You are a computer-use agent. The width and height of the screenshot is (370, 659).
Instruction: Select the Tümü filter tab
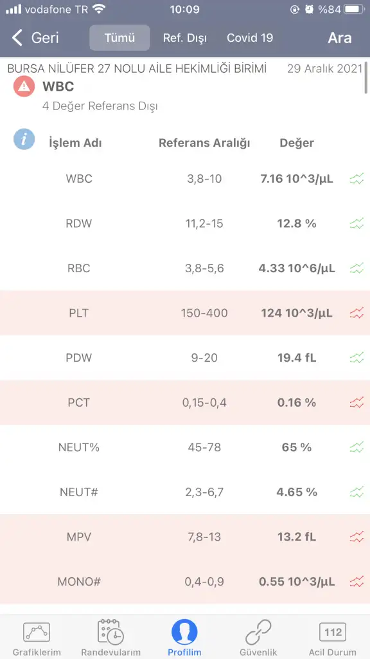119,38
